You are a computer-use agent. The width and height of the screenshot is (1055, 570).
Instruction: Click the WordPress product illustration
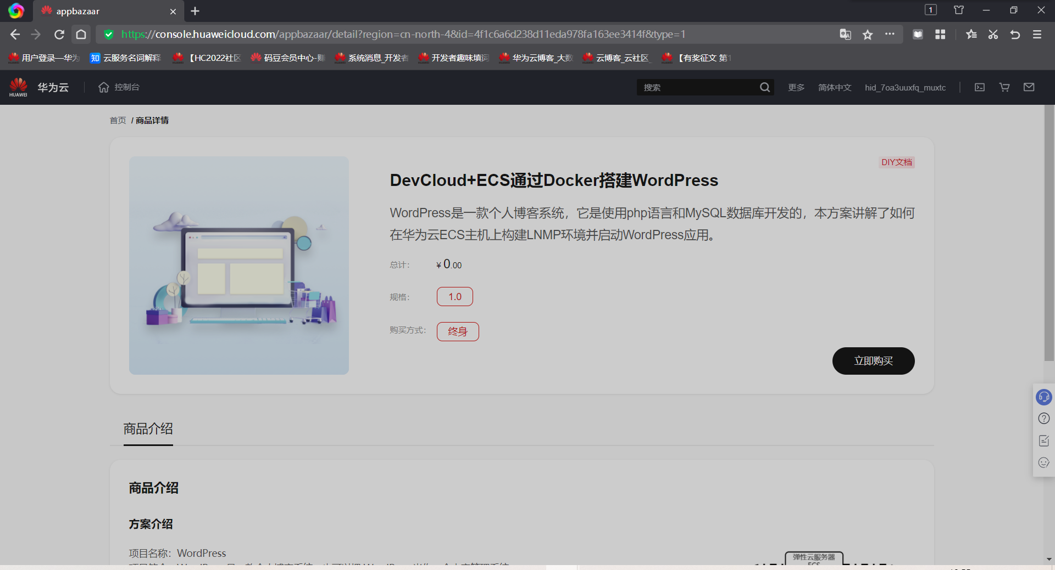pyautogui.click(x=239, y=266)
